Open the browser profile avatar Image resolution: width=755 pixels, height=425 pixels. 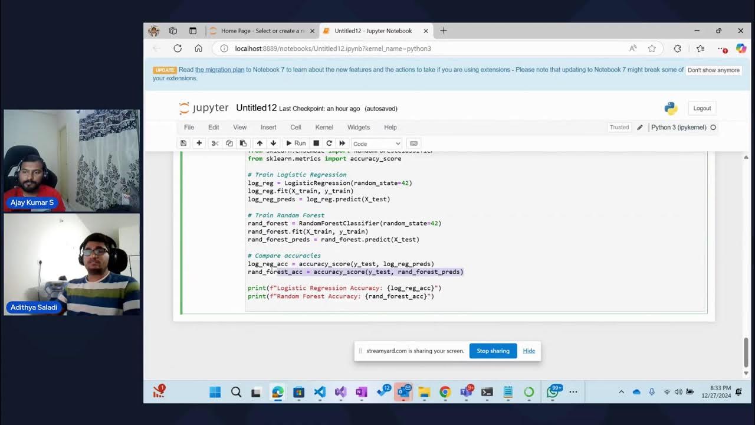(154, 31)
